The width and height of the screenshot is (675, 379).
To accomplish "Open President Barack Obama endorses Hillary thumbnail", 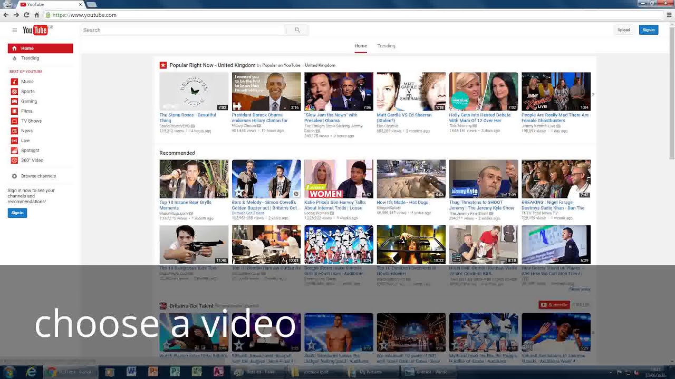I will [x=266, y=92].
